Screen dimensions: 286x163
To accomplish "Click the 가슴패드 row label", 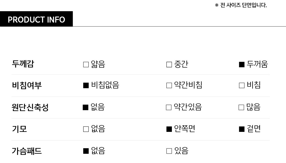I will coord(27,151).
